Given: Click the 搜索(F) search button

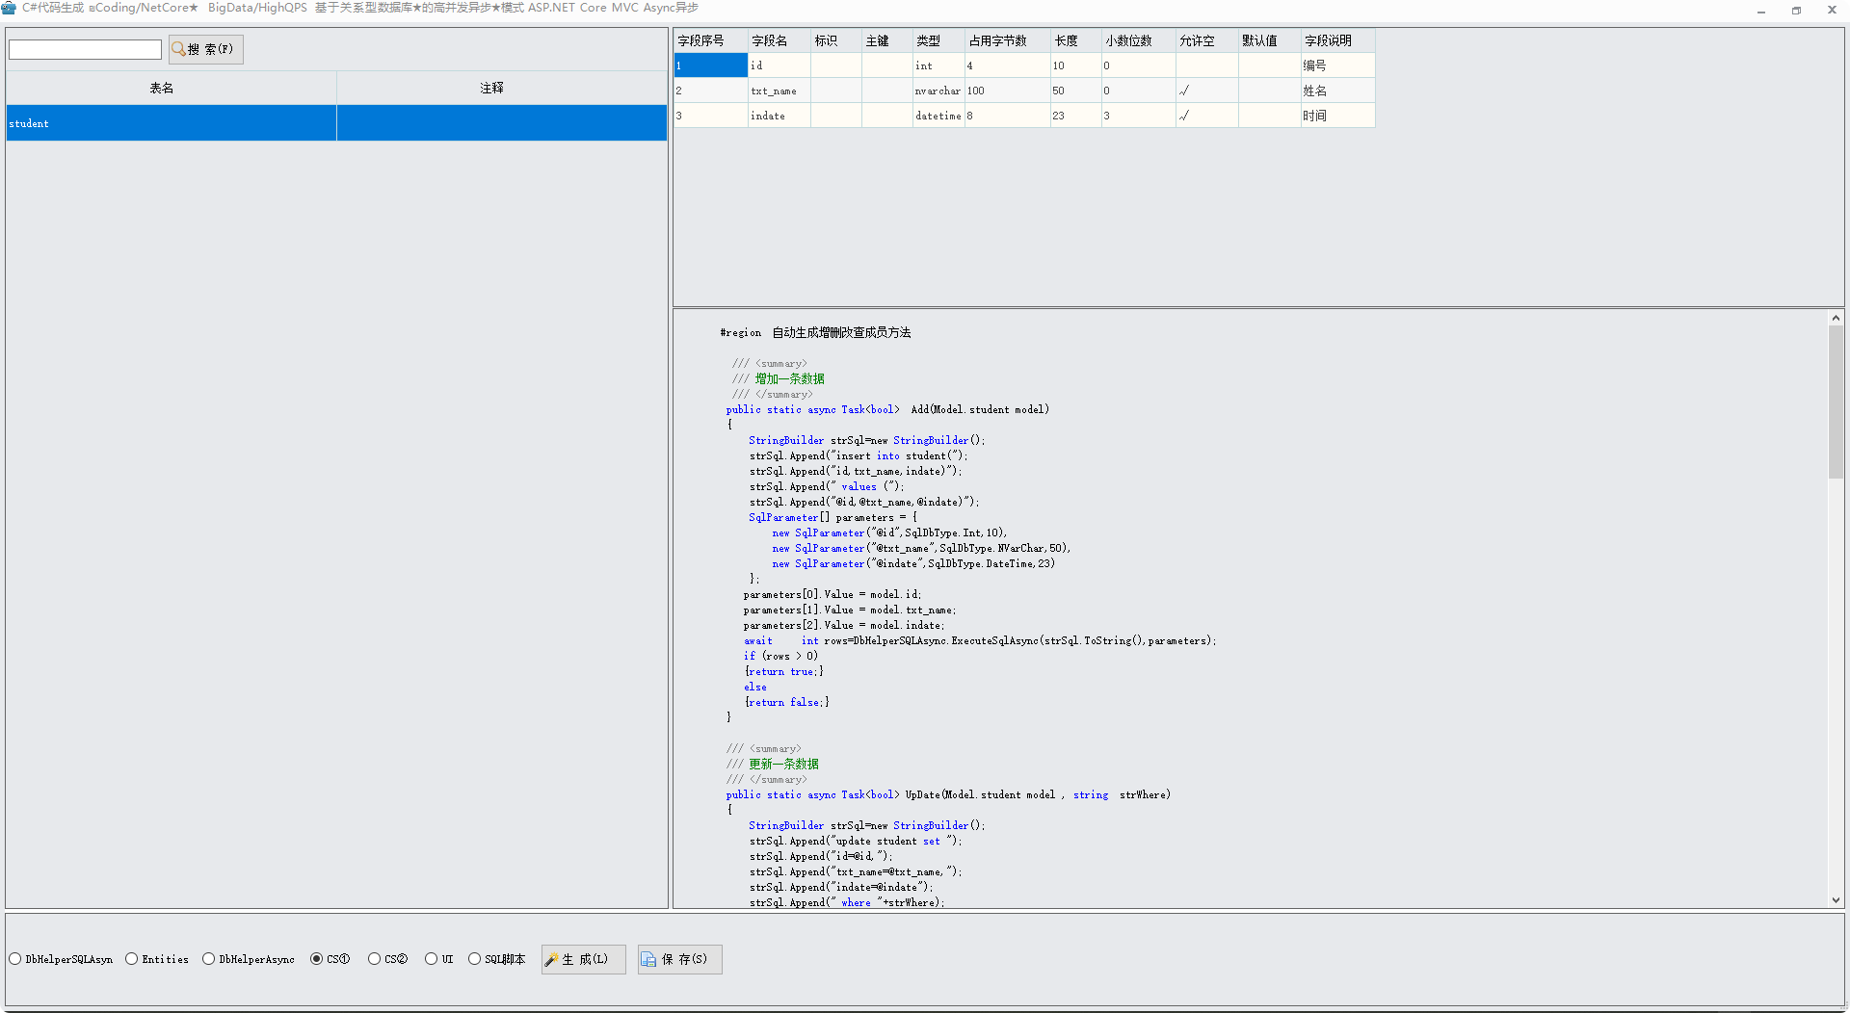Looking at the screenshot, I should [206, 49].
